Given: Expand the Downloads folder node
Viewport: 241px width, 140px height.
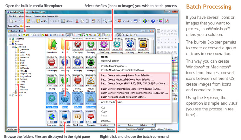Looking at the screenshot, I should click(16, 58).
